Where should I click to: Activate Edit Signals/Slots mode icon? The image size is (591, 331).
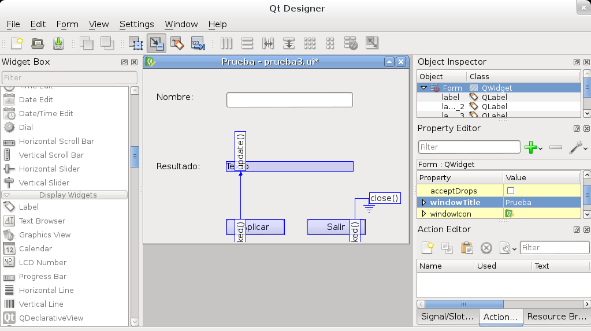(x=157, y=43)
